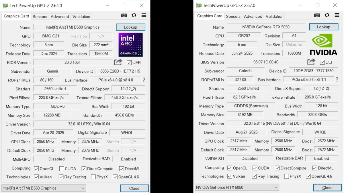Click the Name field showing Intel Arc B580

coord(73,27)
